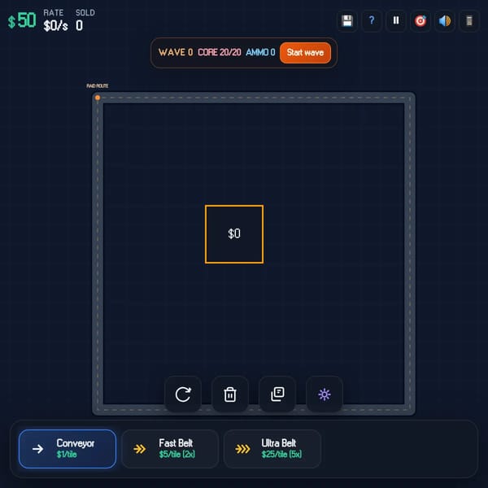Click the central $0 core box
This screenshot has width=488, height=488.
pyautogui.click(x=234, y=234)
